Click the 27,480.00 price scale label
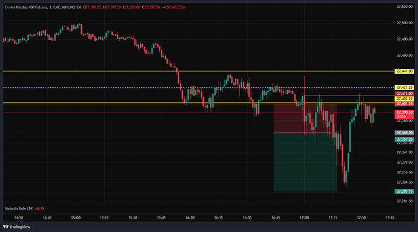The image size is (418, 232). point(405,39)
